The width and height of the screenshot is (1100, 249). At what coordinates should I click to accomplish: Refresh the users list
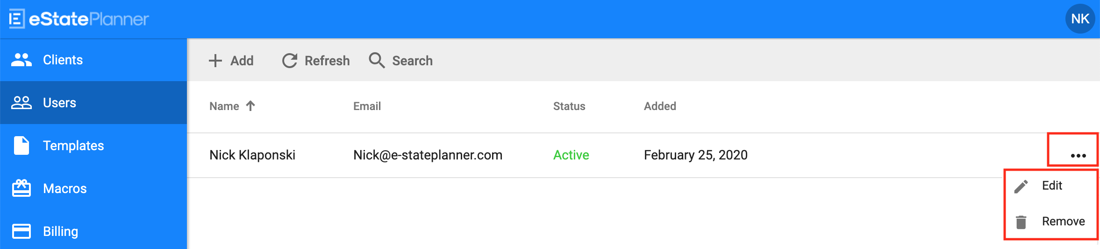316,61
